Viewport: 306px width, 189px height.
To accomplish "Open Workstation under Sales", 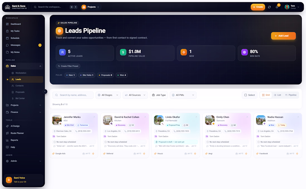I will pyautogui.click(x=26, y=73).
